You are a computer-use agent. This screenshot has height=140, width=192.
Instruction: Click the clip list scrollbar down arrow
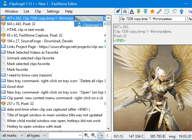[108, 129]
